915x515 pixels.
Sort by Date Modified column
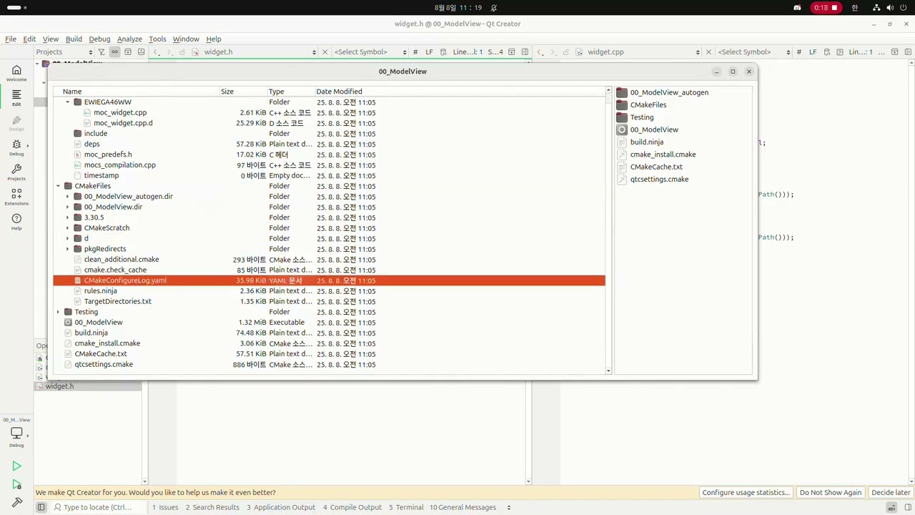[459, 92]
